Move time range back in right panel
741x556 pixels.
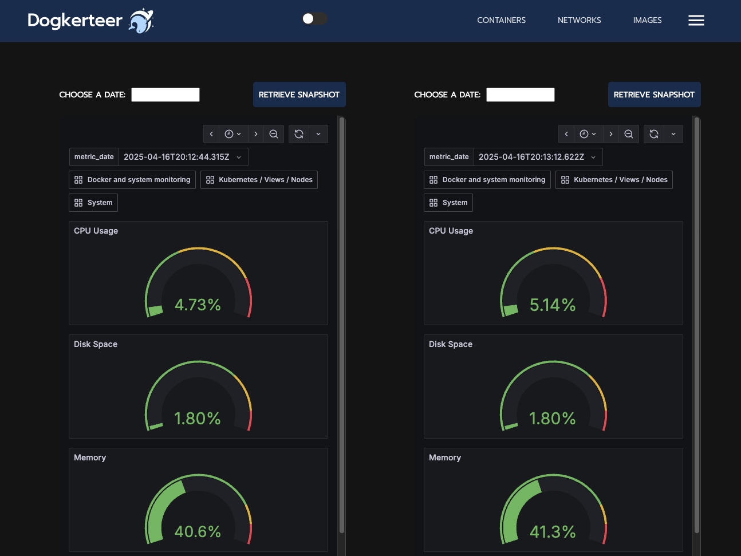tap(566, 134)
